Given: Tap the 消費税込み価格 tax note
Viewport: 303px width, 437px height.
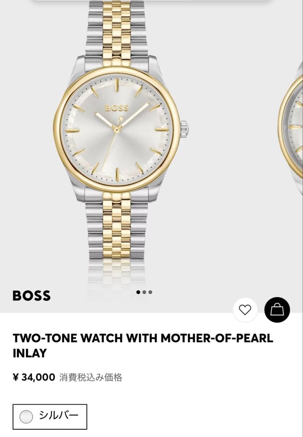Looking at the screenshot, I should [91, 378].
